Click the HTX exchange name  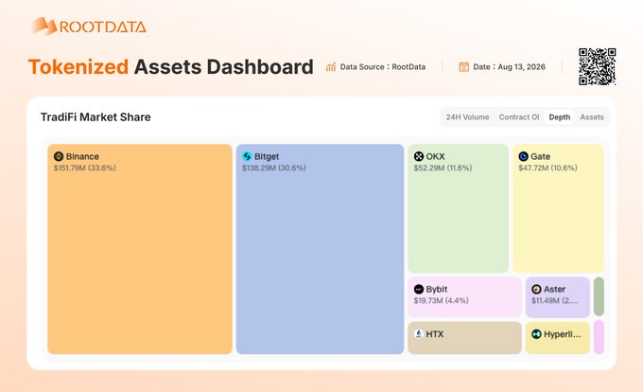click(x=435, y=334)
